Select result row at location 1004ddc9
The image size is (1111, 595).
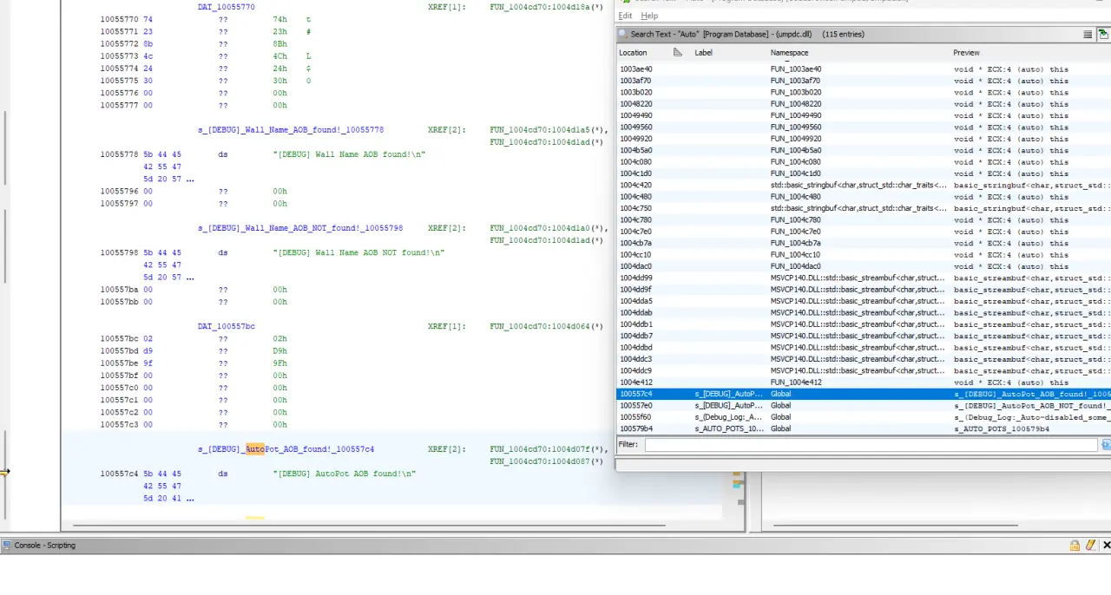click(864, 370)
